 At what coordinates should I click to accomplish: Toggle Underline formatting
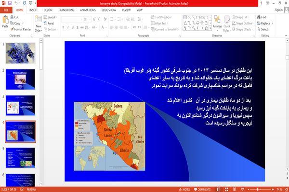(x=73, y=27)
